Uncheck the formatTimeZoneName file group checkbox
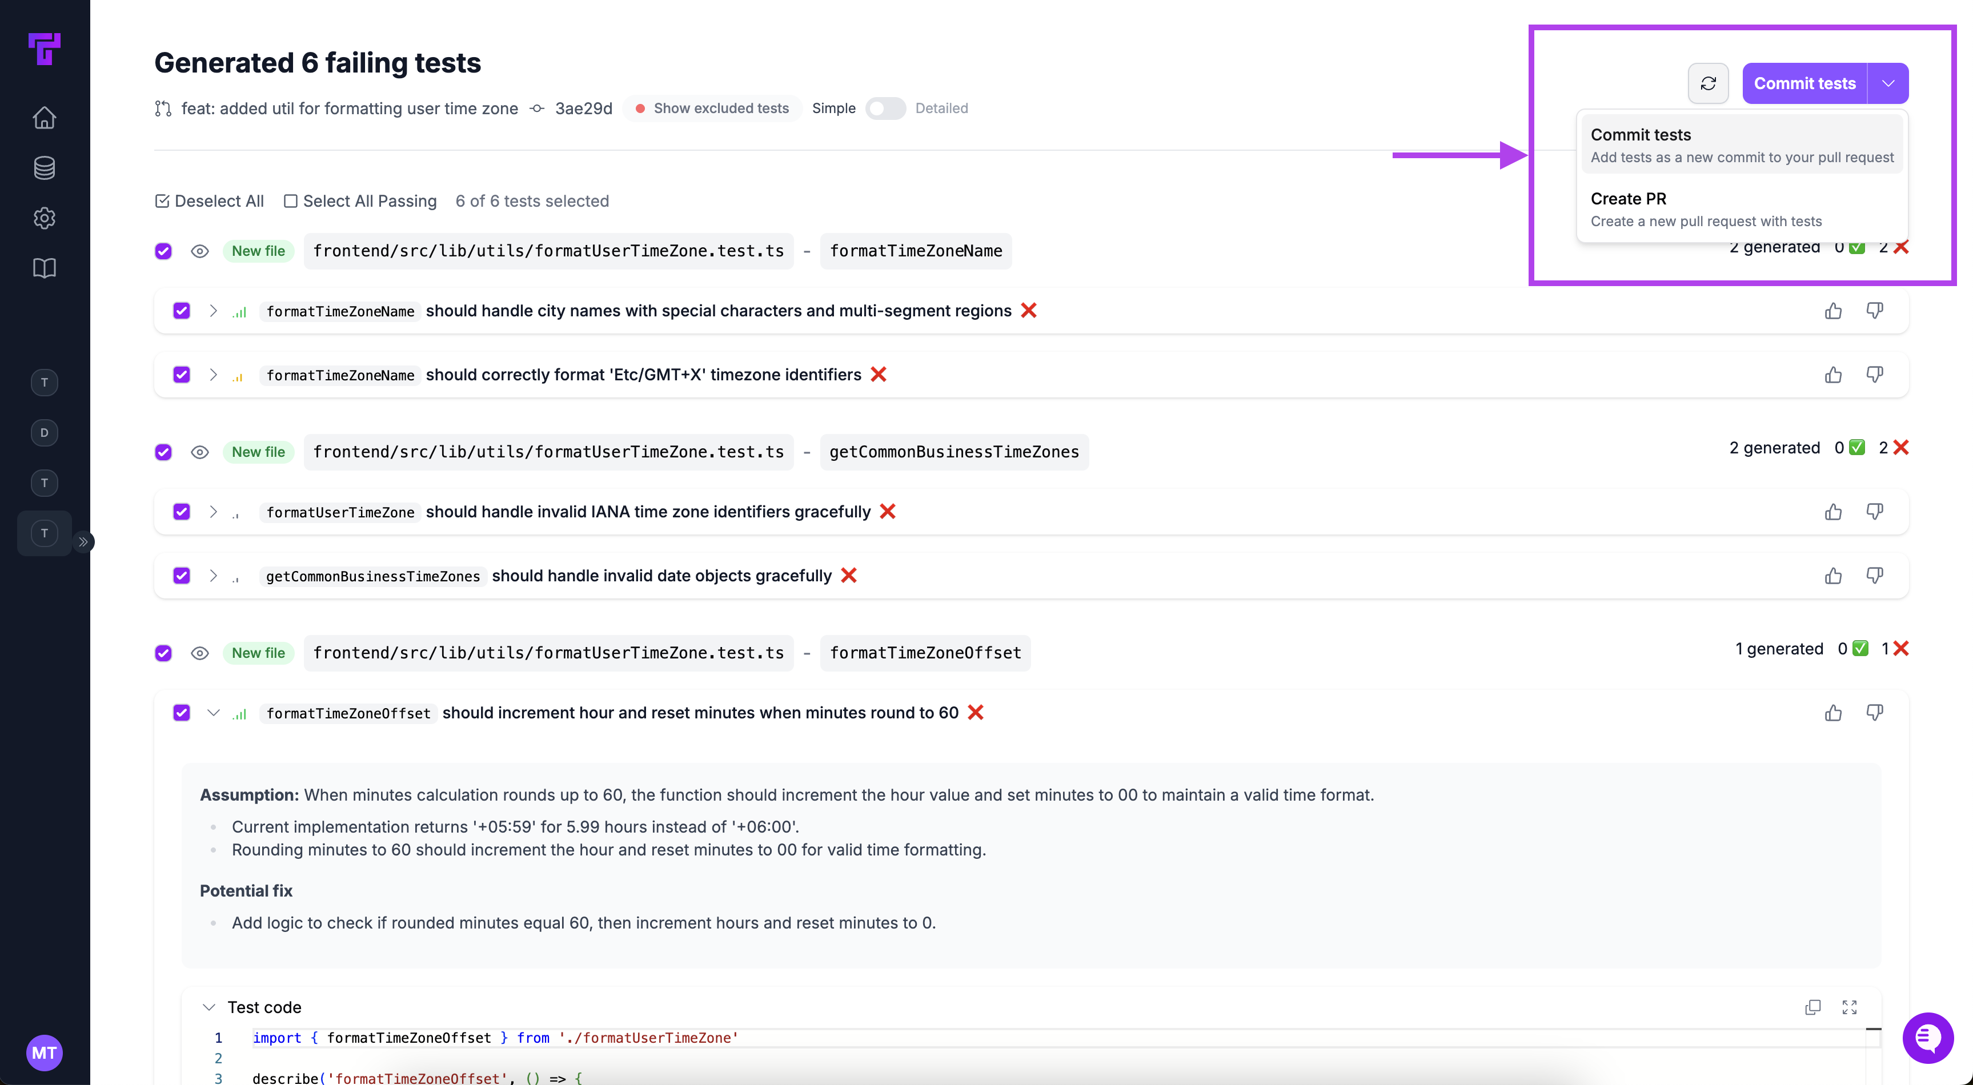 163,251
